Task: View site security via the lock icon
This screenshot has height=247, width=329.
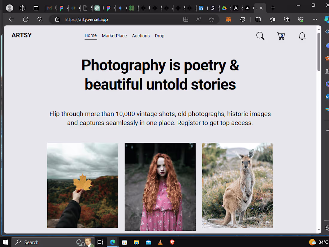Action: (x=57, y=19)
